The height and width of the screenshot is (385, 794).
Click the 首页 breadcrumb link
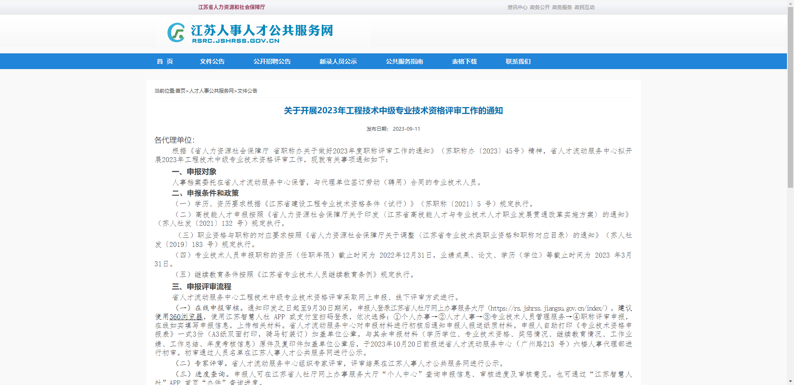pos(180,91)
